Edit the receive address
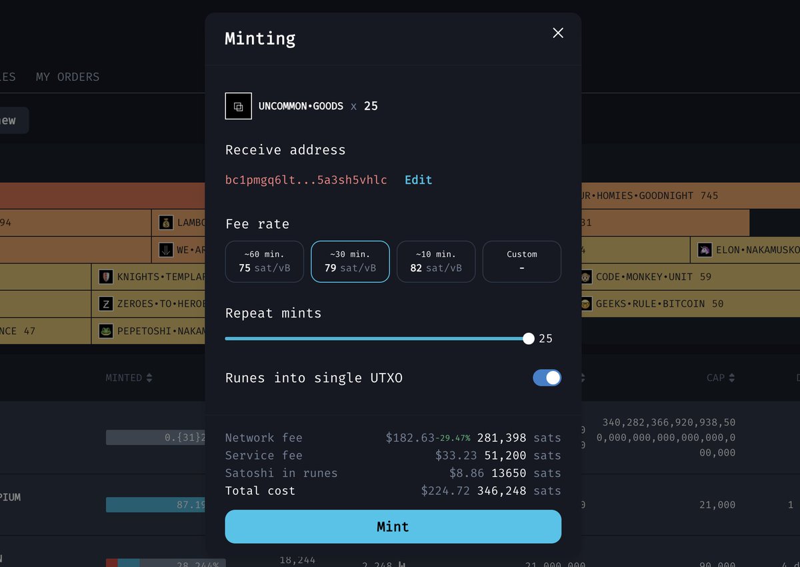 [x=418, y=179]
